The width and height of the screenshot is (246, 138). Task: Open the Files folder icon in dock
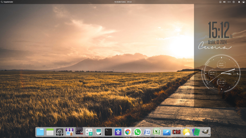point(40,132)
